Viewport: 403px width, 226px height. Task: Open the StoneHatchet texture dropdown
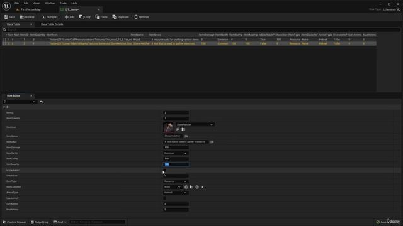pos(195,124)
